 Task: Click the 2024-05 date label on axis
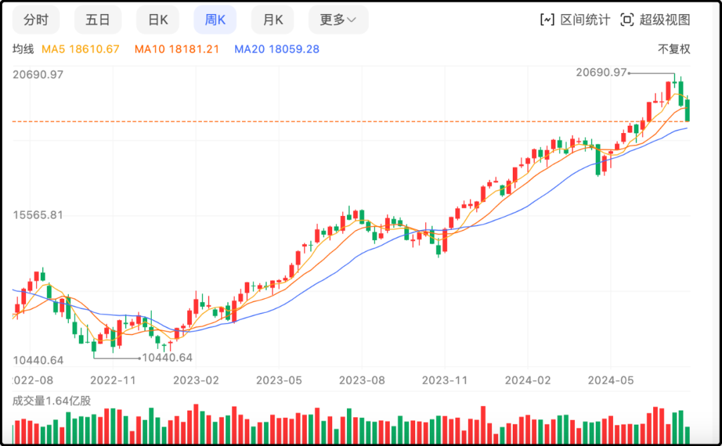click(x=610, y=380)
